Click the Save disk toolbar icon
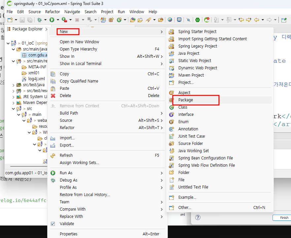291x238 pixels. pos(22,20)
